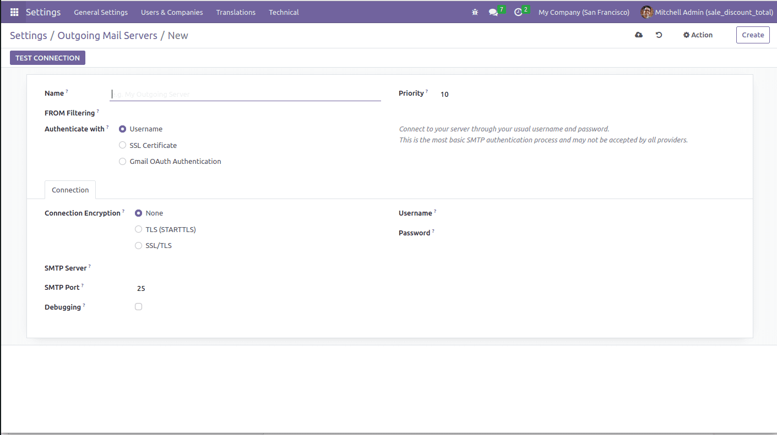Click the Name field help question mark
The height and width of the screenshot is (435, 777).
pyautogui.click(x=67, y=91)
